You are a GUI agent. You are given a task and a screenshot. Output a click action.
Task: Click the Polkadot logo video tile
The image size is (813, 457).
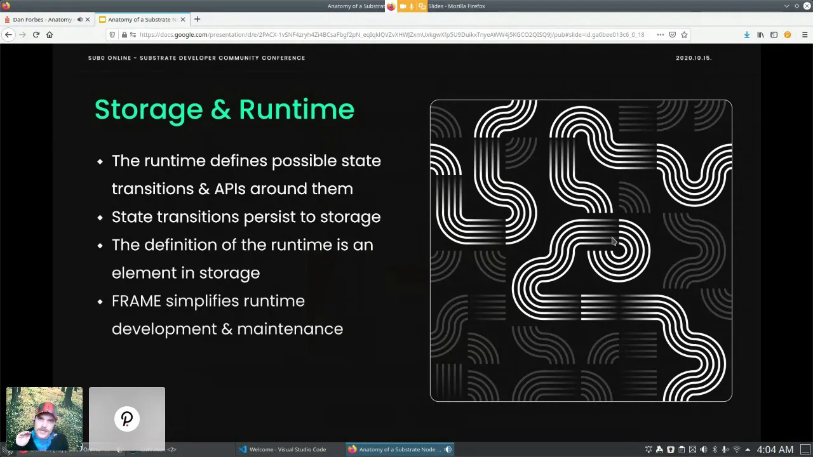coord(127,419)
